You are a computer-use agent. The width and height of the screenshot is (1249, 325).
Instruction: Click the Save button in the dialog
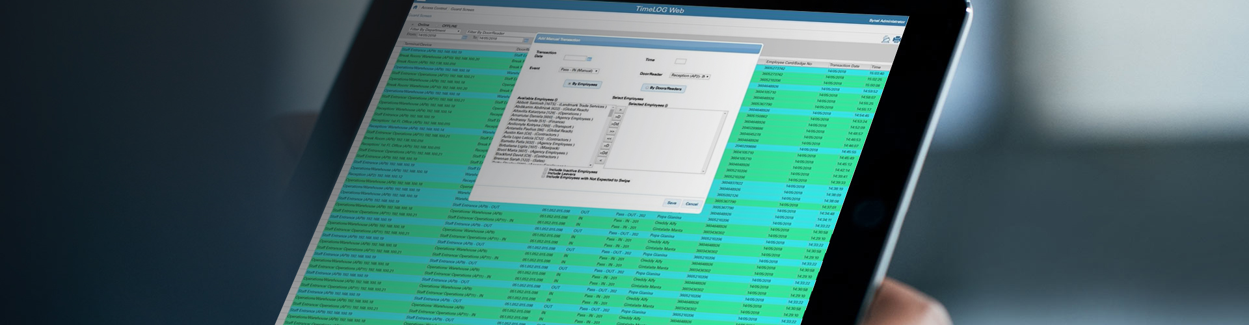coord(671,203)
